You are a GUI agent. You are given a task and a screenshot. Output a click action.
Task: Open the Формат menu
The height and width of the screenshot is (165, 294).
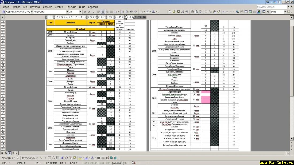coord(47,7)
